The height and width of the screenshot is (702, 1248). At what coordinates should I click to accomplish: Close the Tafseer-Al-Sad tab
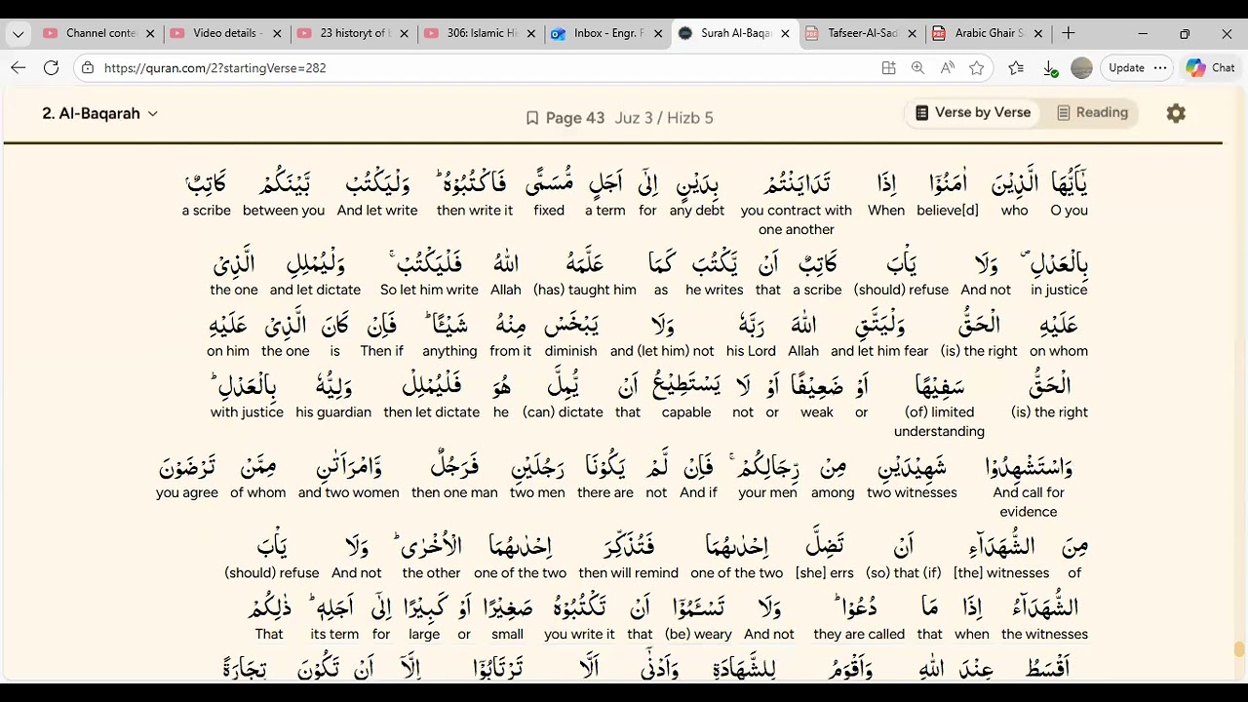[912, 33]
